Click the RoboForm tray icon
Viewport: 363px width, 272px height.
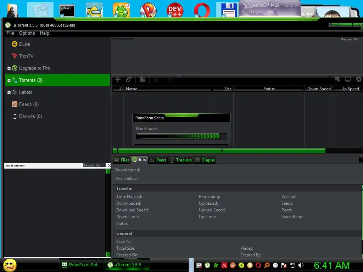tap(199, 265)
